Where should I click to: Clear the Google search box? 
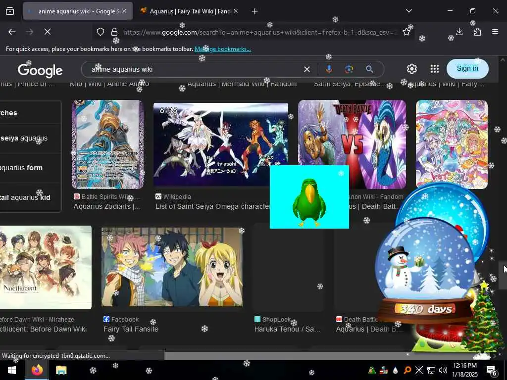307,69
